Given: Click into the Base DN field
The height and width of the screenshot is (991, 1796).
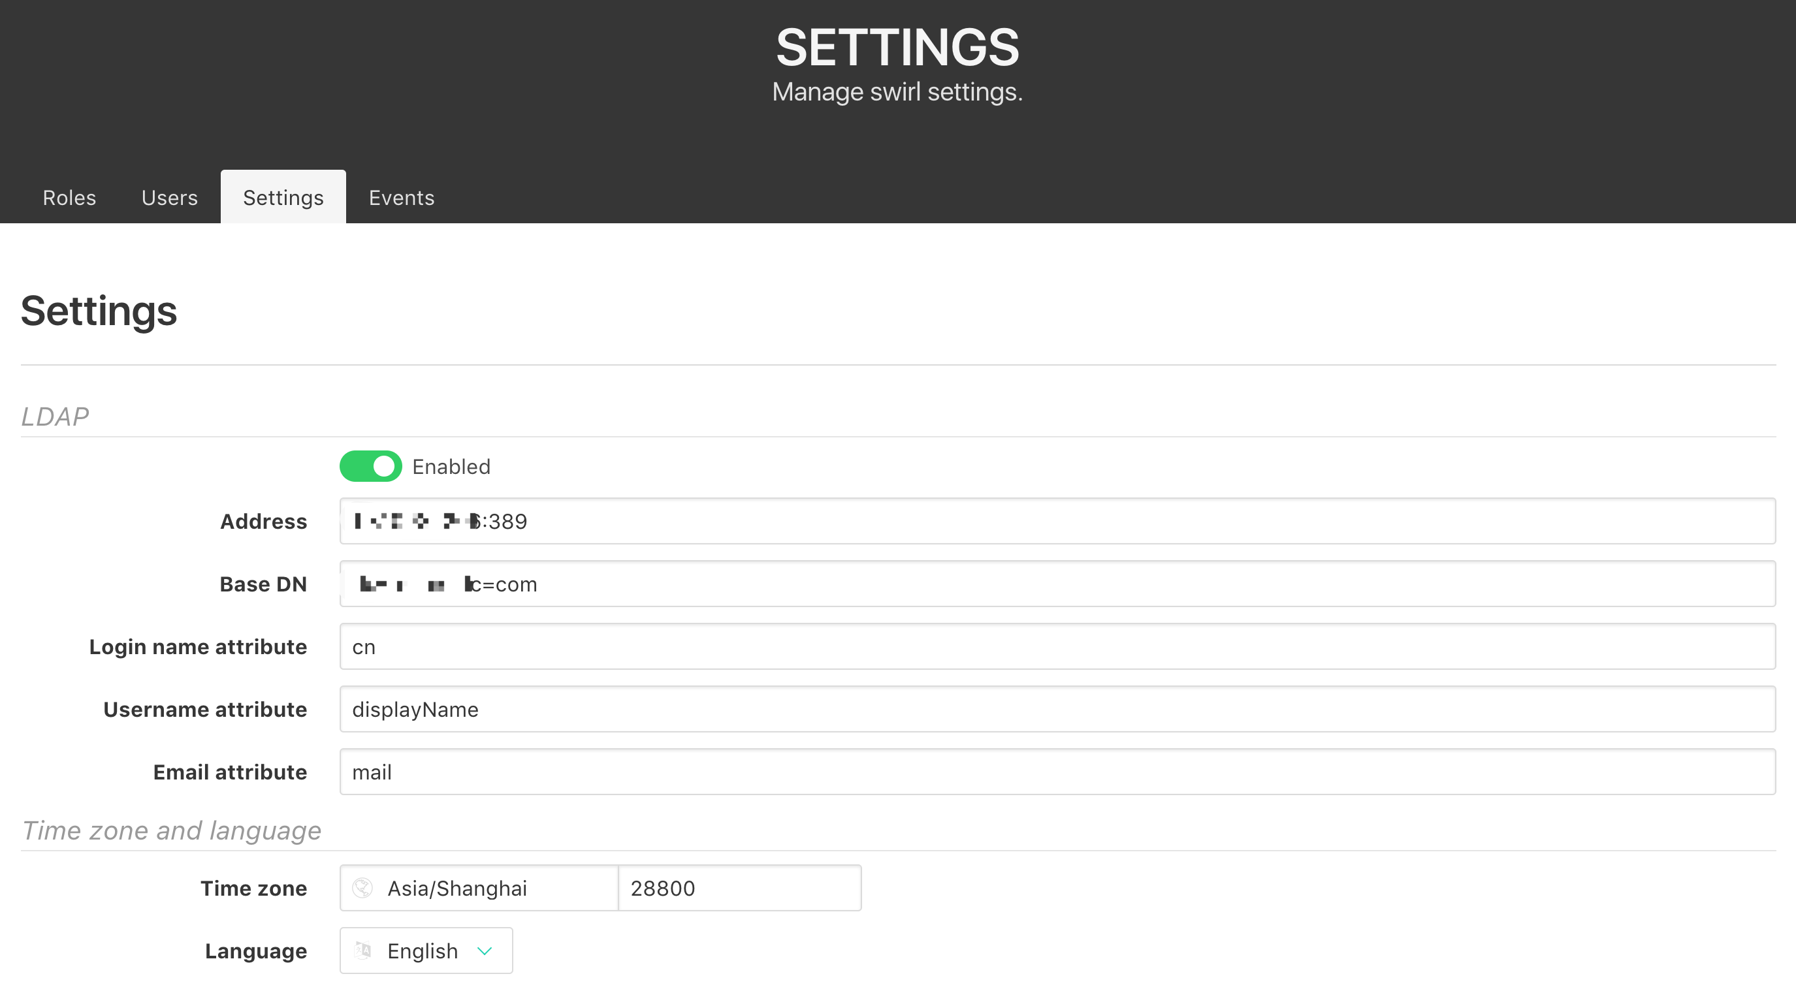Looking at the screenshot, I should pos(1056,584).
